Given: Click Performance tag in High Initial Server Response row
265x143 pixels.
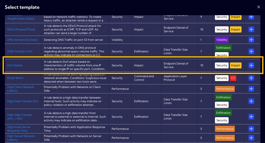Looking at the screenshot, I should (x=225, y=129).
